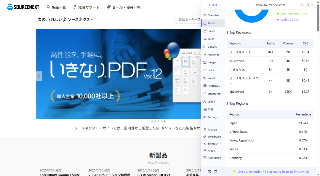Click the 5 star rating link
The height and width of the screenshot is (176, 320).
click(273, 172)
